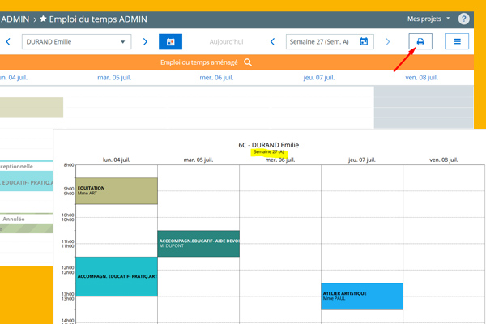Viewport: 486px width, 324px height.
Task: Open the hamburger menu button
Action: tap(458, 41)
